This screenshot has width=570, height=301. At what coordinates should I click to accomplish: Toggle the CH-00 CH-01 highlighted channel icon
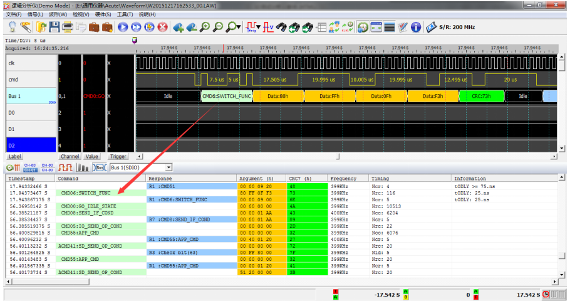[x=30, y=167]
